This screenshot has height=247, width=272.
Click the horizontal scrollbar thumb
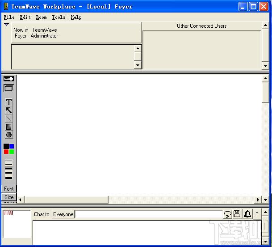tap(66, 200)
